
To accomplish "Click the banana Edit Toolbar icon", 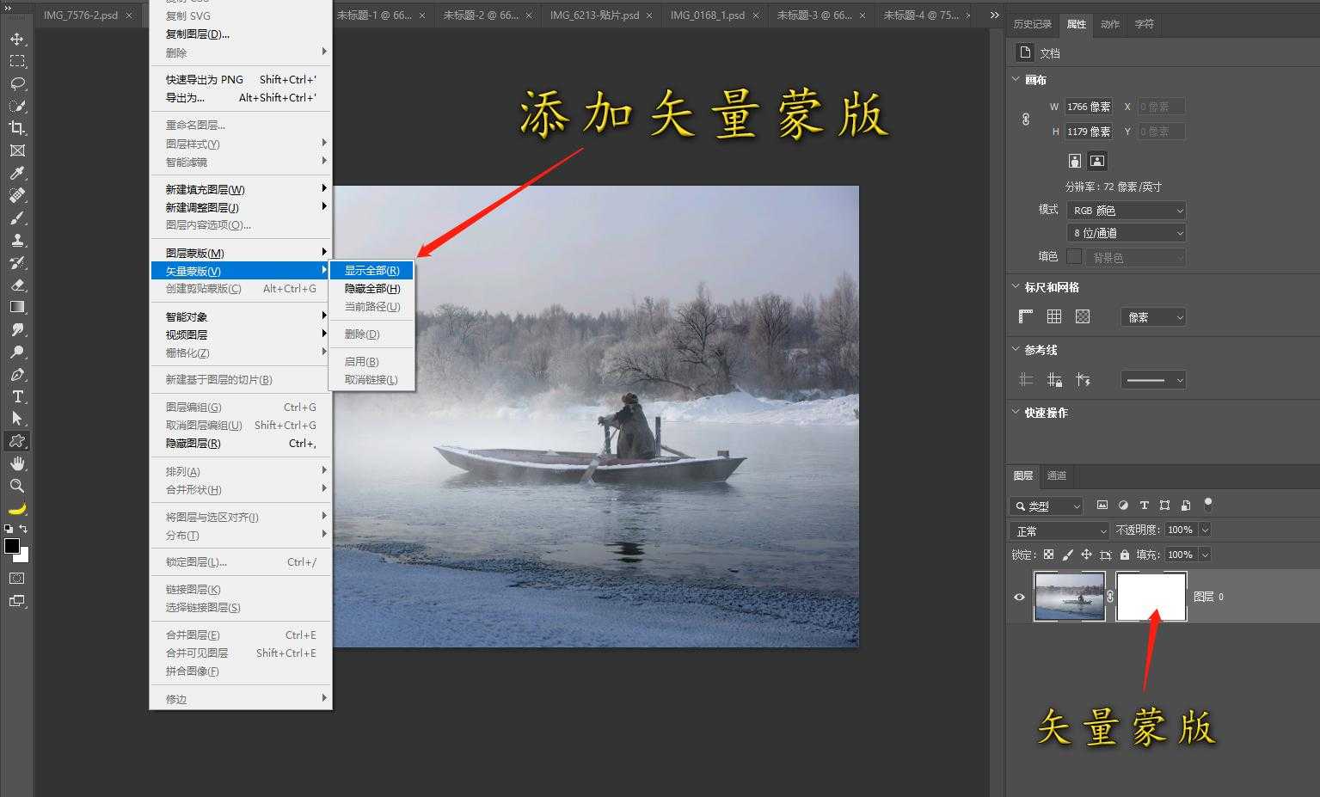I will point(17,508).
